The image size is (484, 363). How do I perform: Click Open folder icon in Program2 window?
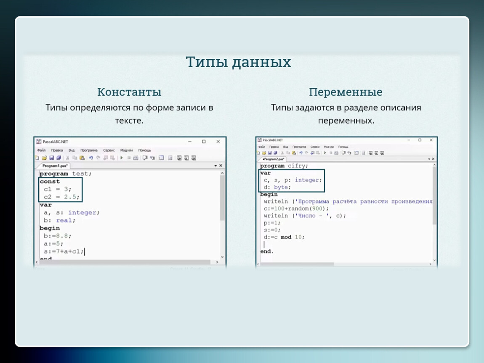264,153
